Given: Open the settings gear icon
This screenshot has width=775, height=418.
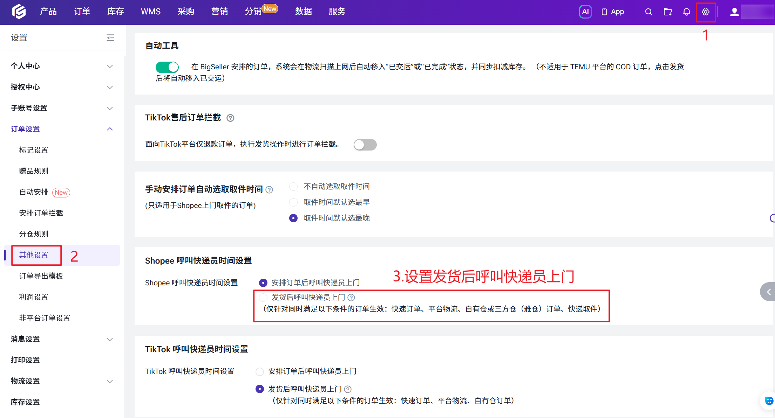Looking at the screenshot, I should 706,12.
